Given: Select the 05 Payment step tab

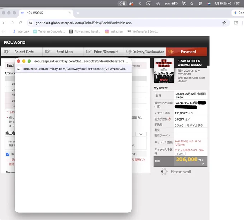Looking at the screenshot, I should tap(187, 52).
